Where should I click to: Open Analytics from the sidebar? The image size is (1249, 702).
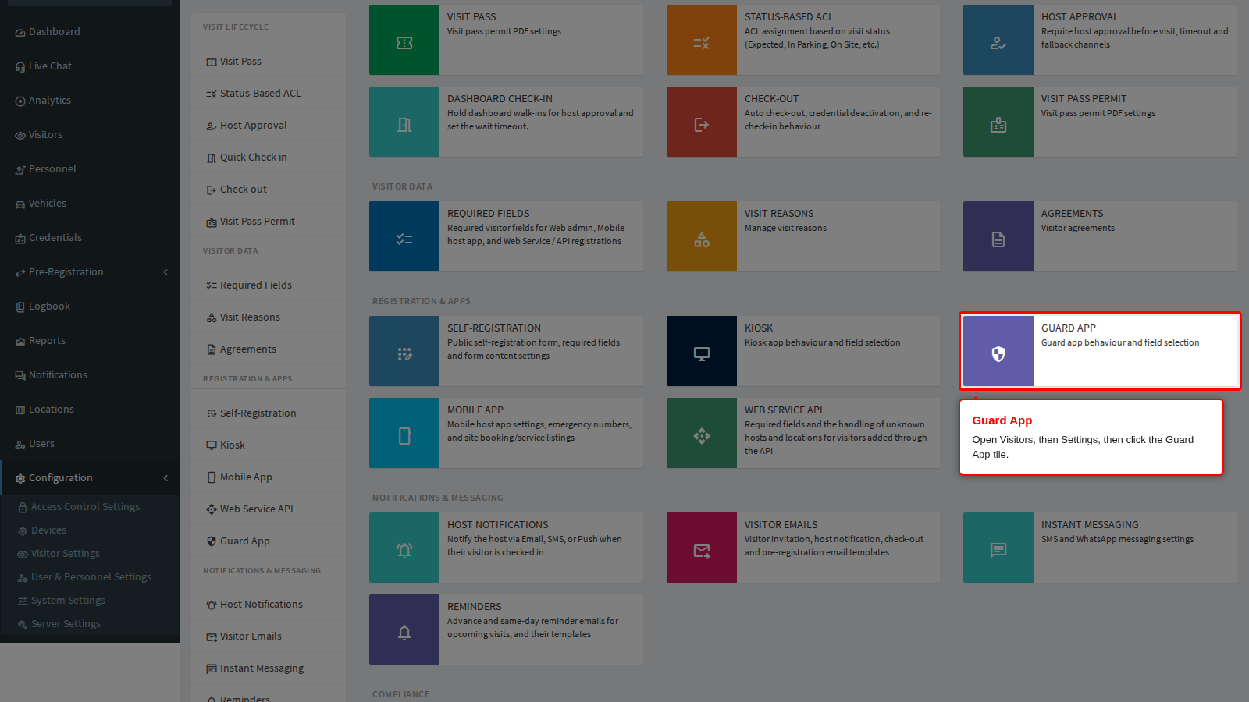tap(90, 101)
